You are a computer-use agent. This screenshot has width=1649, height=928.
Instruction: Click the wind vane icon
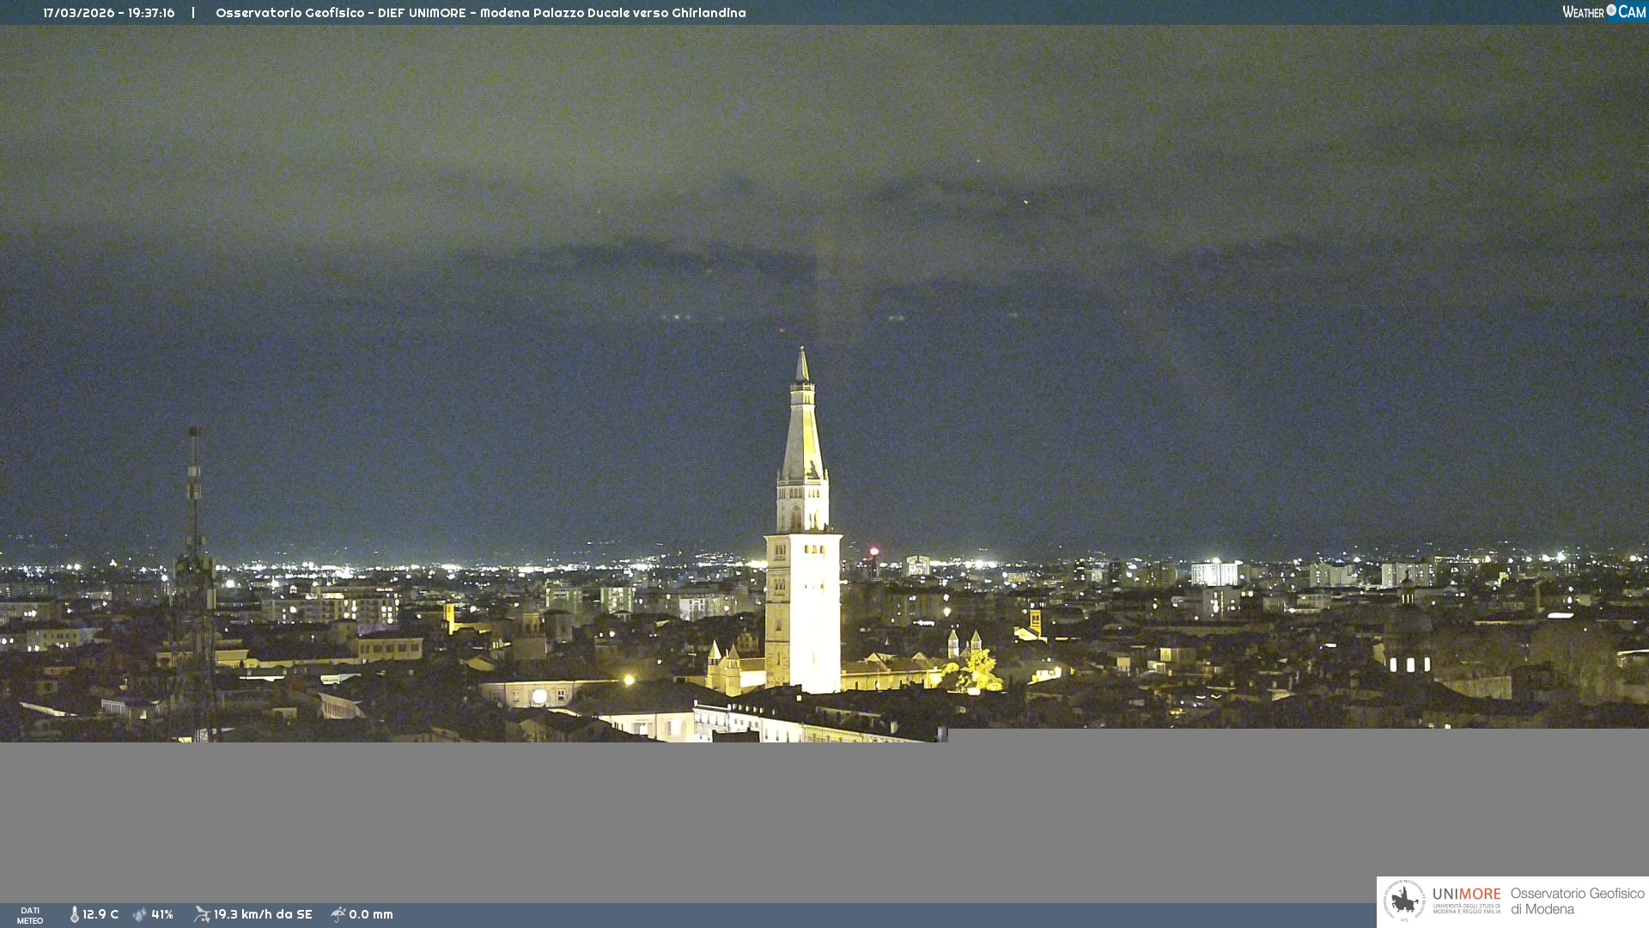click(202, 914)
